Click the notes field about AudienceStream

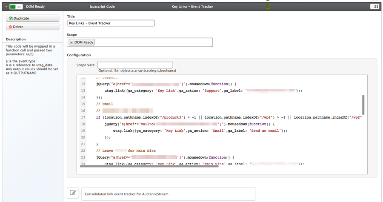[x=168, y=194]
